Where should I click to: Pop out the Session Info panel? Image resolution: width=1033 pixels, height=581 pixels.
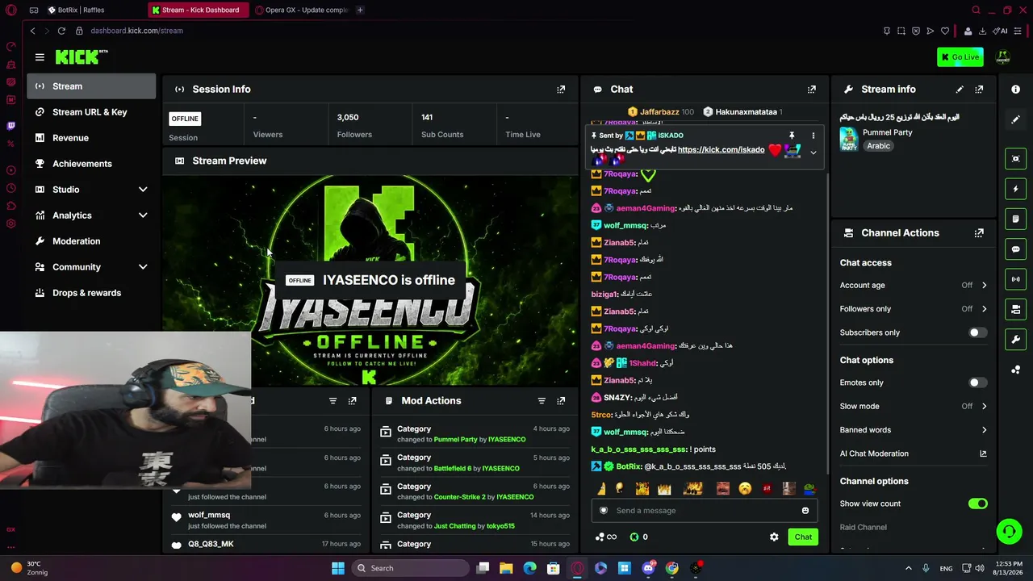[561, 90]
